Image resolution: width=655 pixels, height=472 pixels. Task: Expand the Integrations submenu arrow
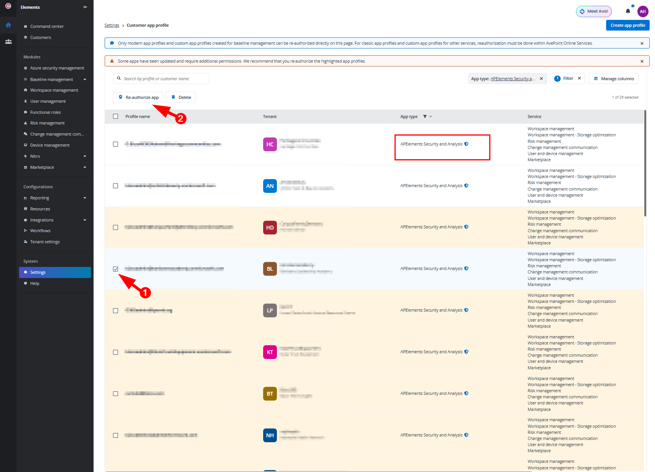pyautogui.click(x=85, y=220)
